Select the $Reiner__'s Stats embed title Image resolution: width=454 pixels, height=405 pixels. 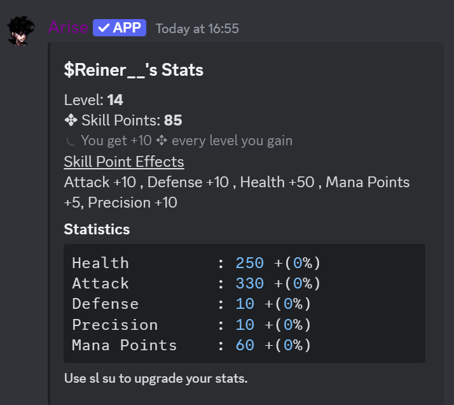coord(134,70)
